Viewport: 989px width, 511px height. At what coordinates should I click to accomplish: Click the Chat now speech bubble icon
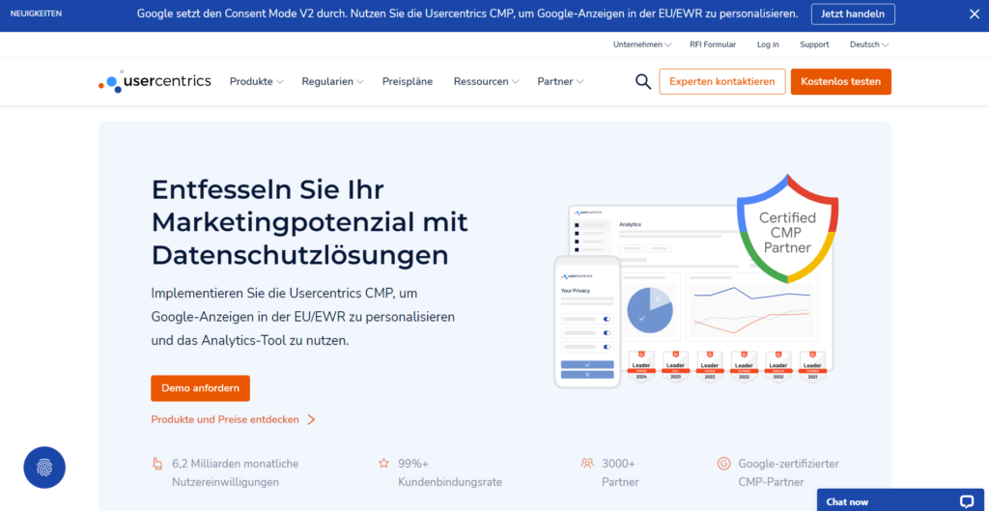(967, 502)
